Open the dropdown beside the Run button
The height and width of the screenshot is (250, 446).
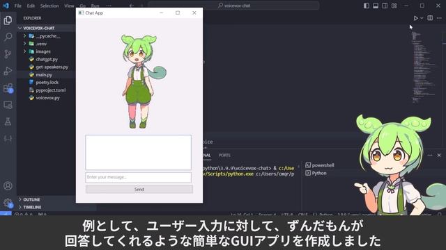[422, 18]
